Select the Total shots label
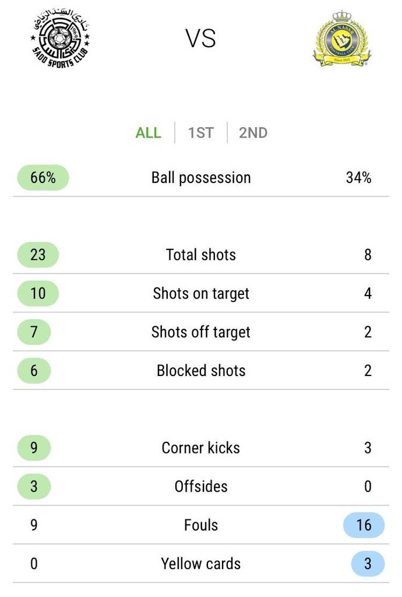 [x=201, y=255]
